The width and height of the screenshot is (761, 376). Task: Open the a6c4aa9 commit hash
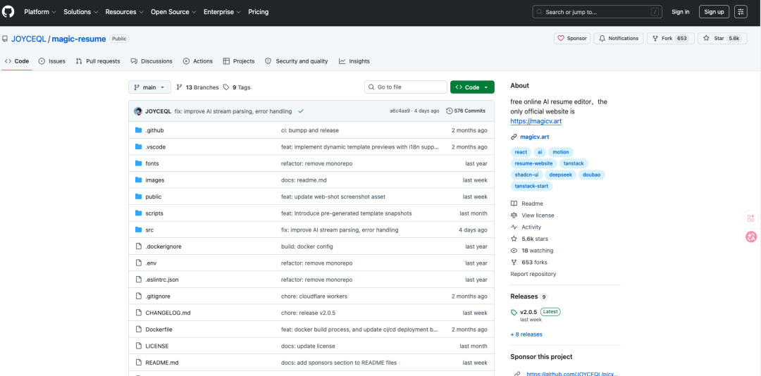(x=400, y=111)
